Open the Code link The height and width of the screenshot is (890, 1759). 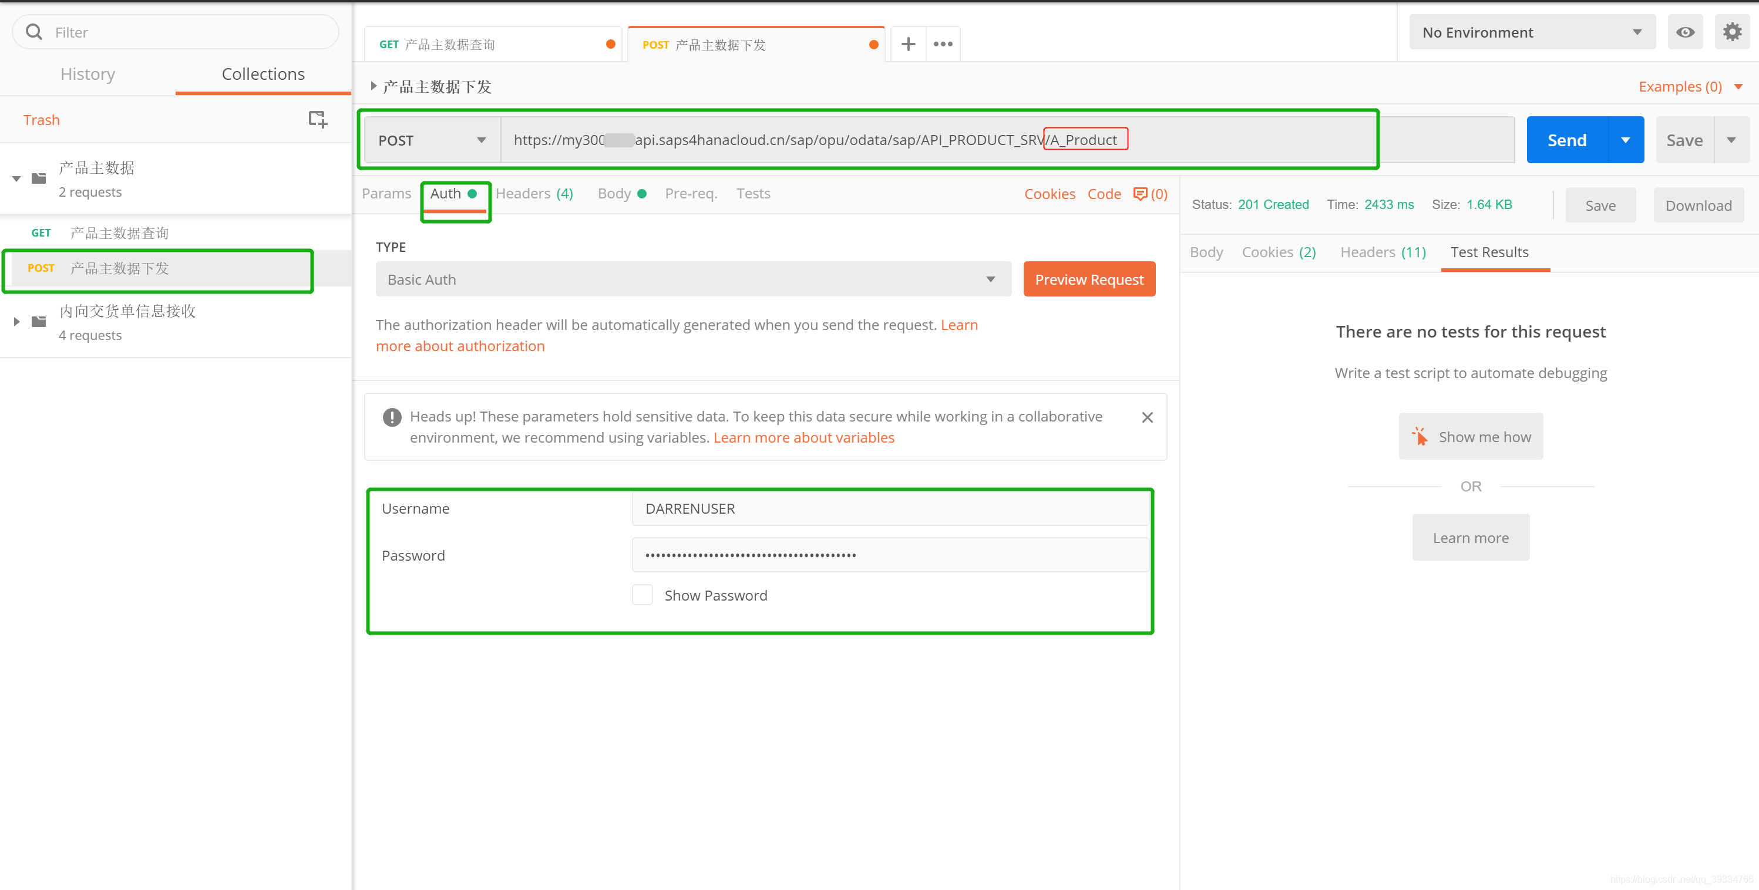pos(1104,194)
